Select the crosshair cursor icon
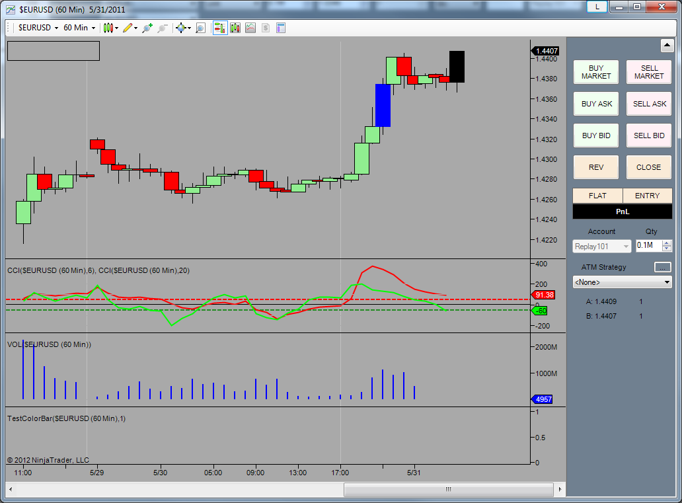This screenshot has height=503, width=682. 181,28
